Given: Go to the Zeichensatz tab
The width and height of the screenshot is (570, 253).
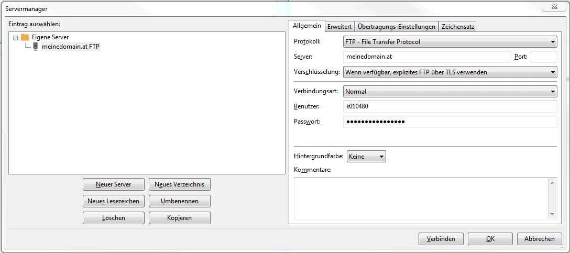Looking at the screenshot, I should (x=457, y=27).
